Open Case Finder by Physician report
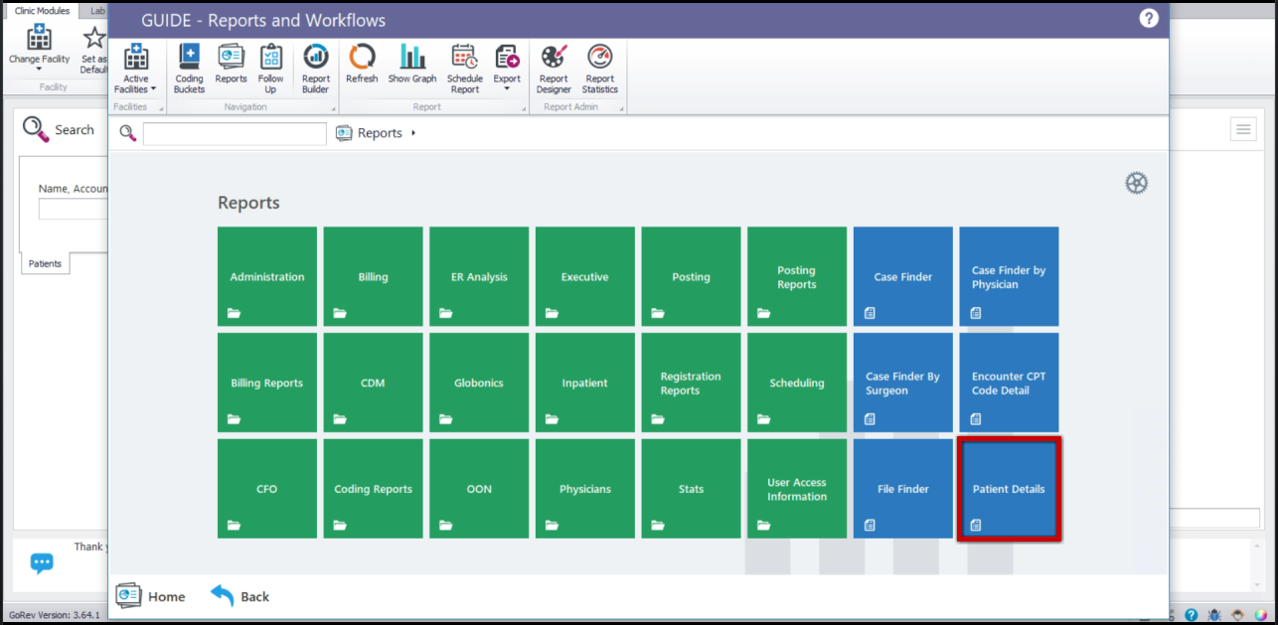The height and width of the screenshot is (625, 1278). click(x=1009, y=276)
